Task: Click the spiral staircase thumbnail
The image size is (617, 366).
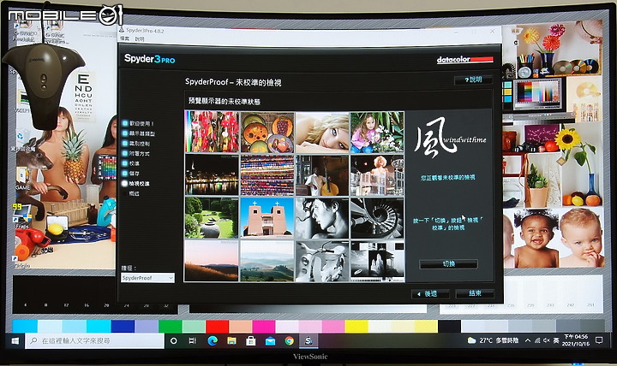Action: [377, 218]
